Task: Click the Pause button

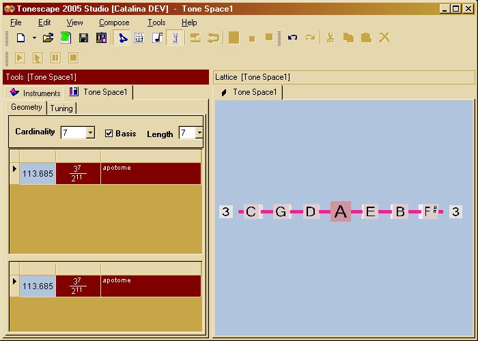Action: [x=55, y=58]
